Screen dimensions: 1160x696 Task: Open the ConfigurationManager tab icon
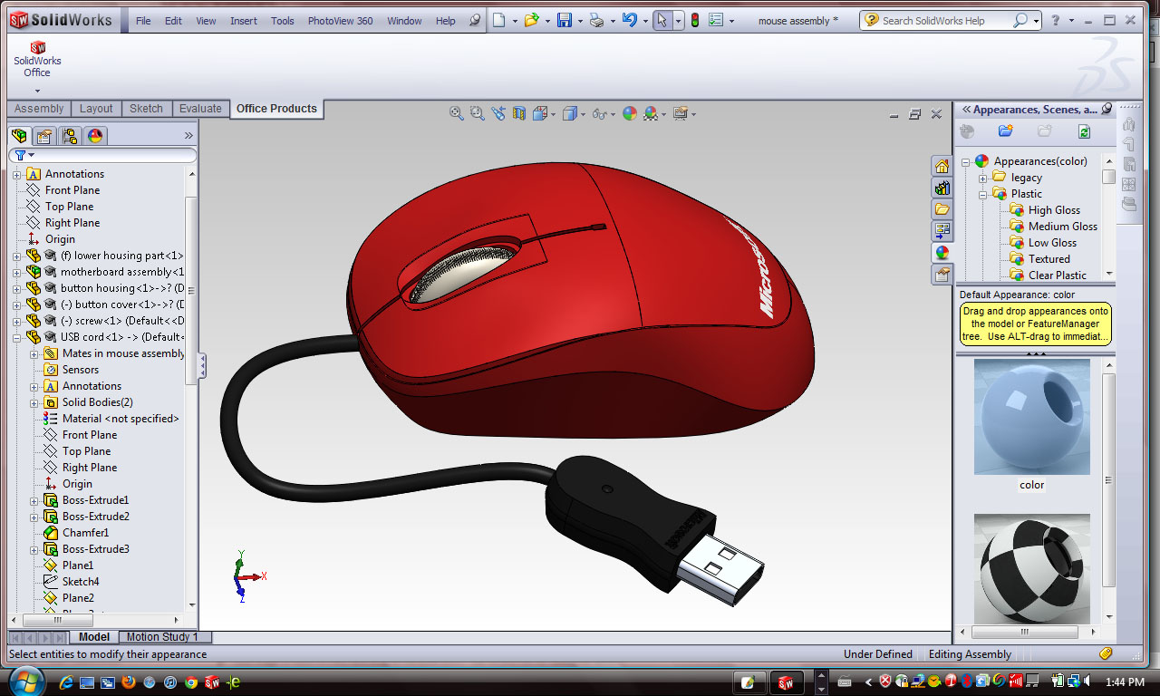[70, 136]
